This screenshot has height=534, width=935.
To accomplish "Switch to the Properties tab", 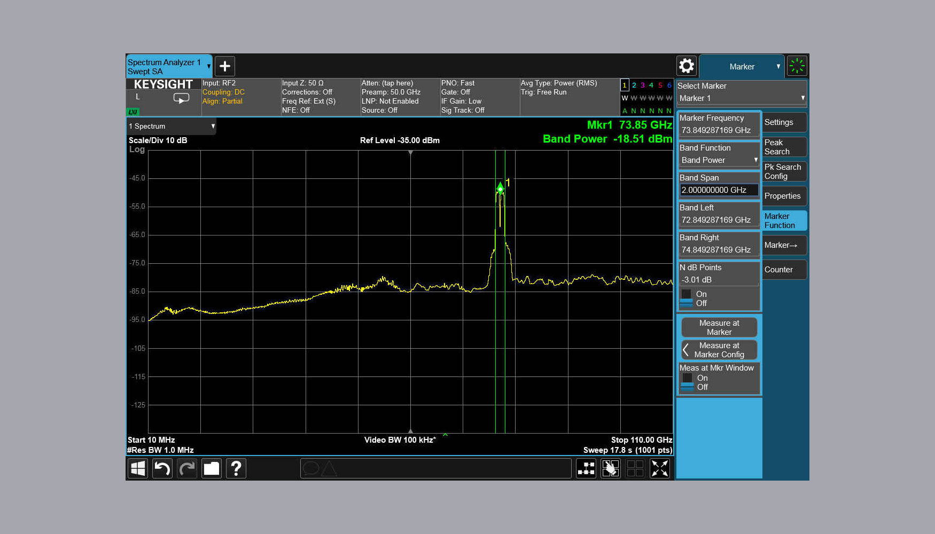I will (784, 196).
